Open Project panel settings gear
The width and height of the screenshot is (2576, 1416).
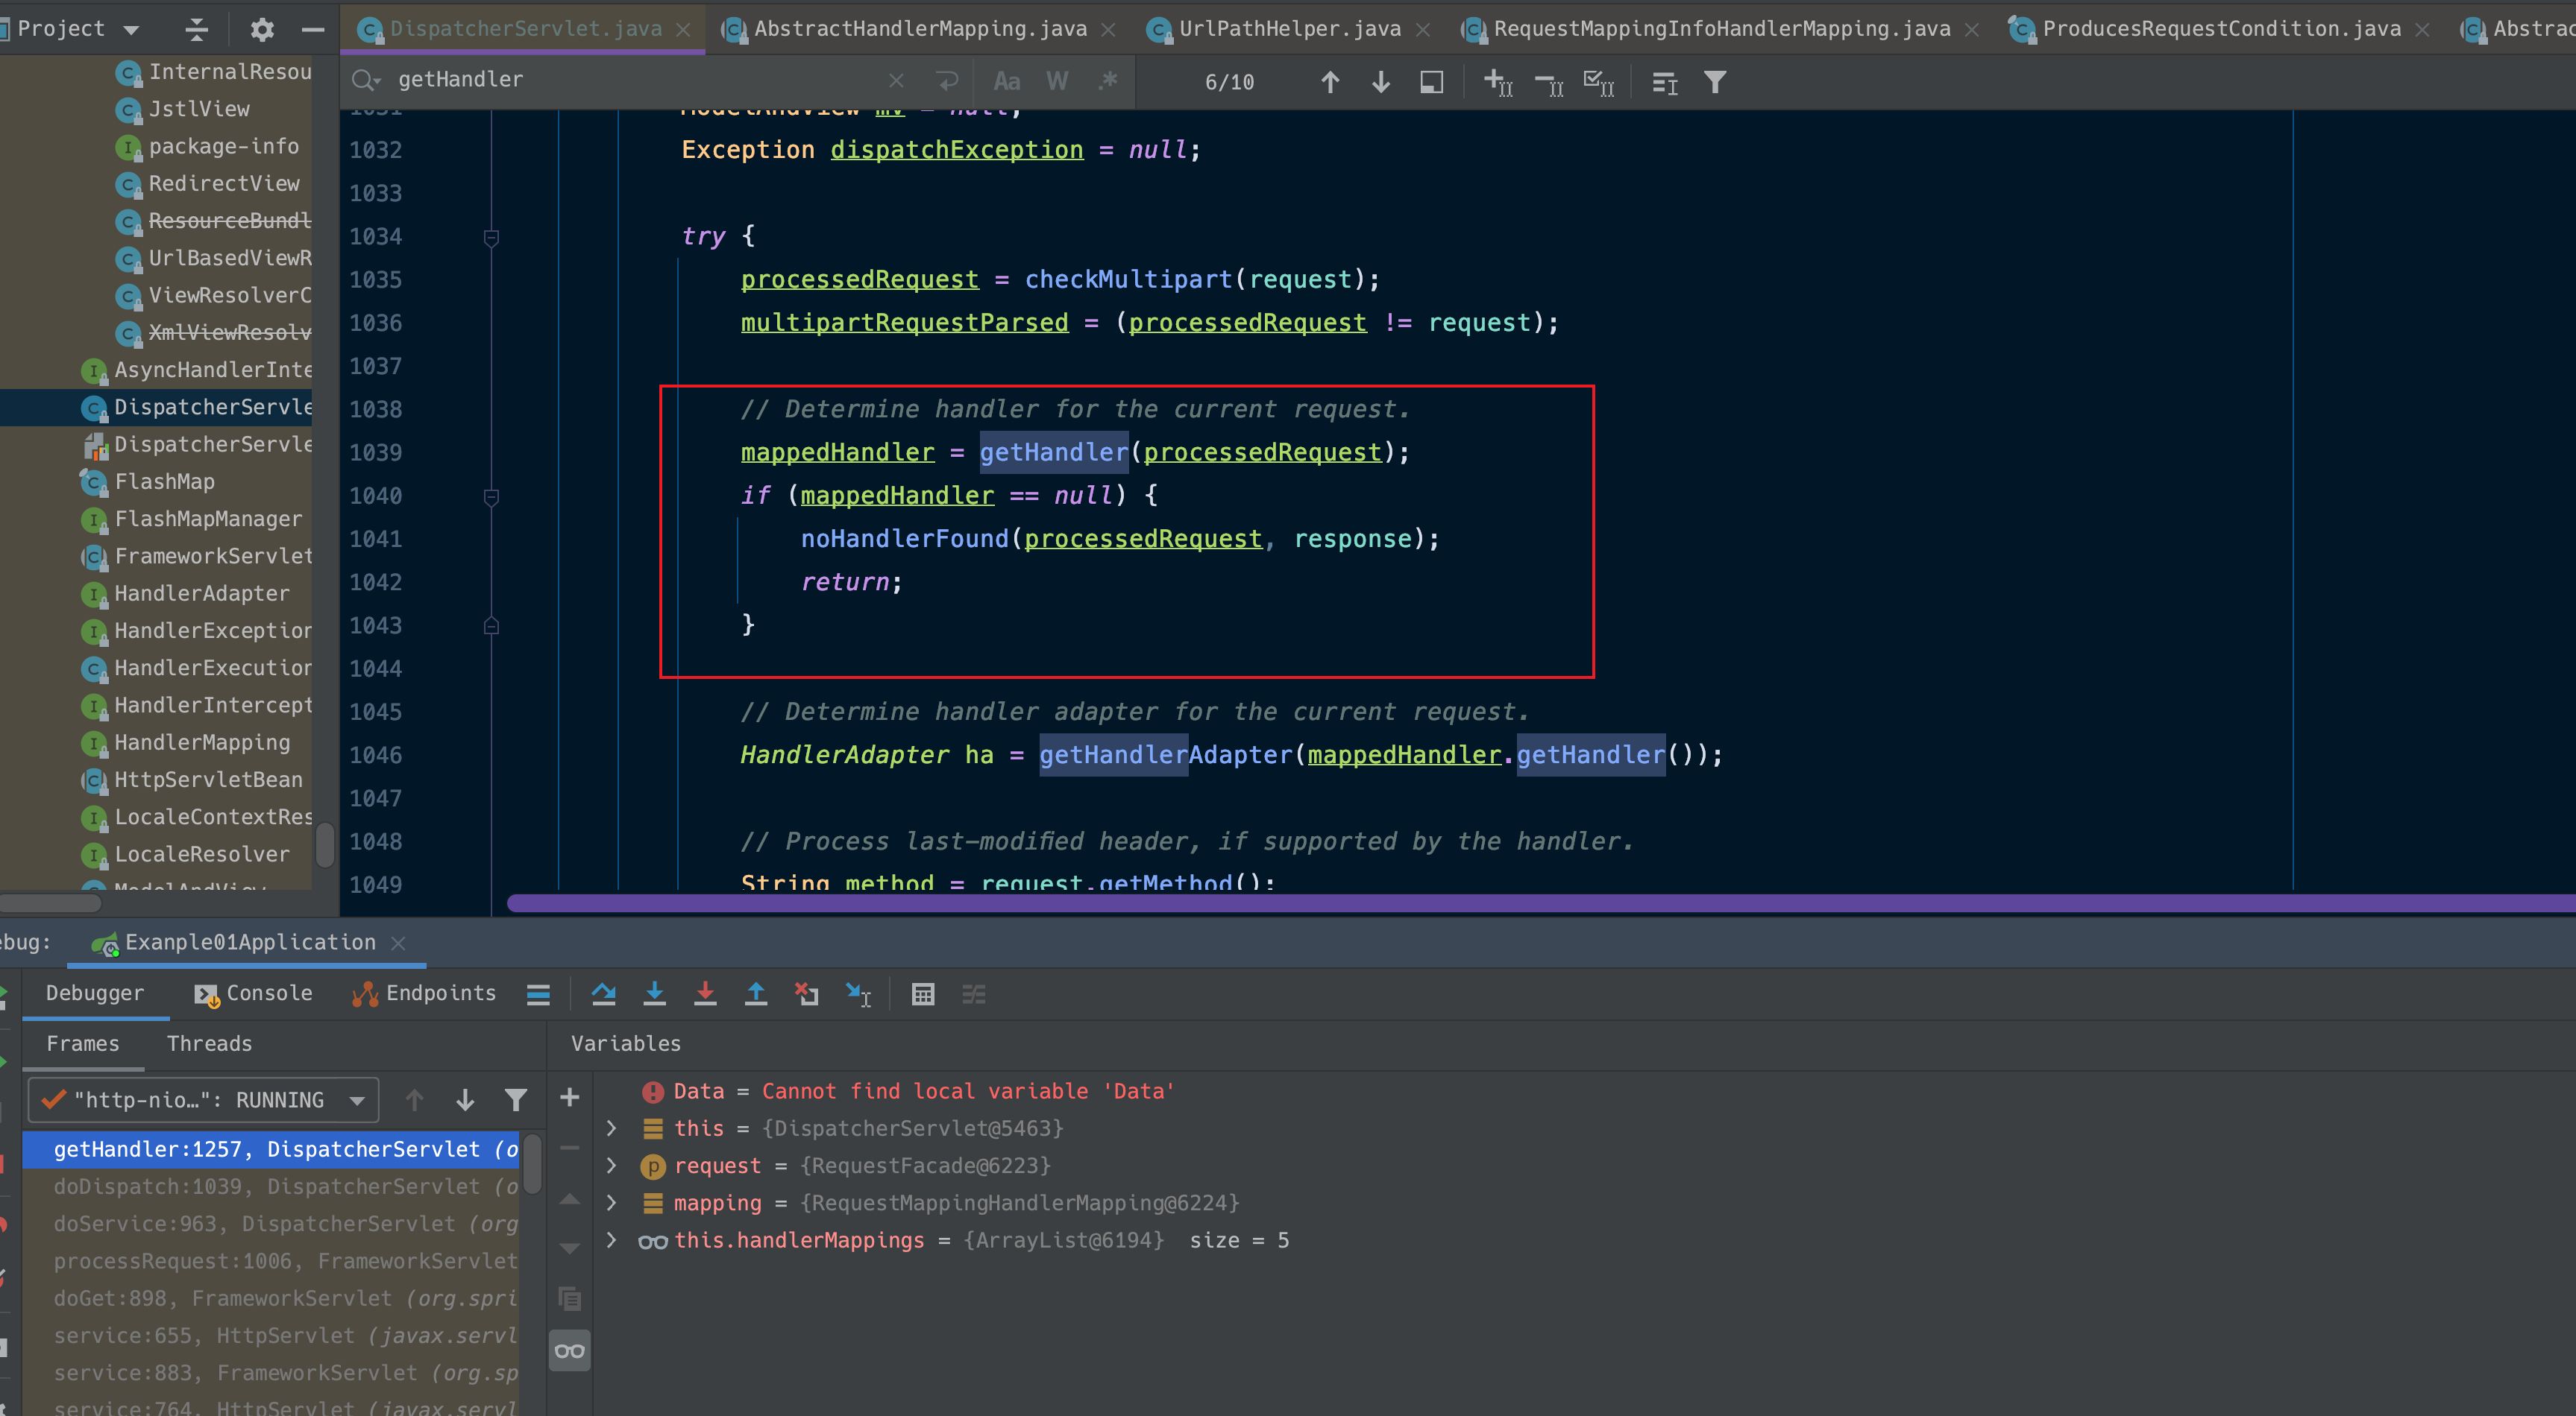pyautogui.click(x=261, y=29)
